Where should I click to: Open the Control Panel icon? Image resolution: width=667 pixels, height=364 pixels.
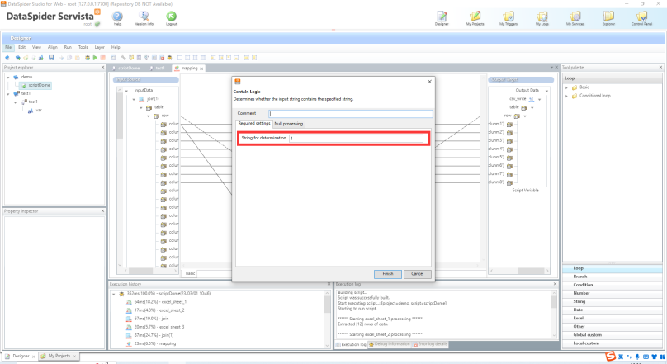click(641, 17)
